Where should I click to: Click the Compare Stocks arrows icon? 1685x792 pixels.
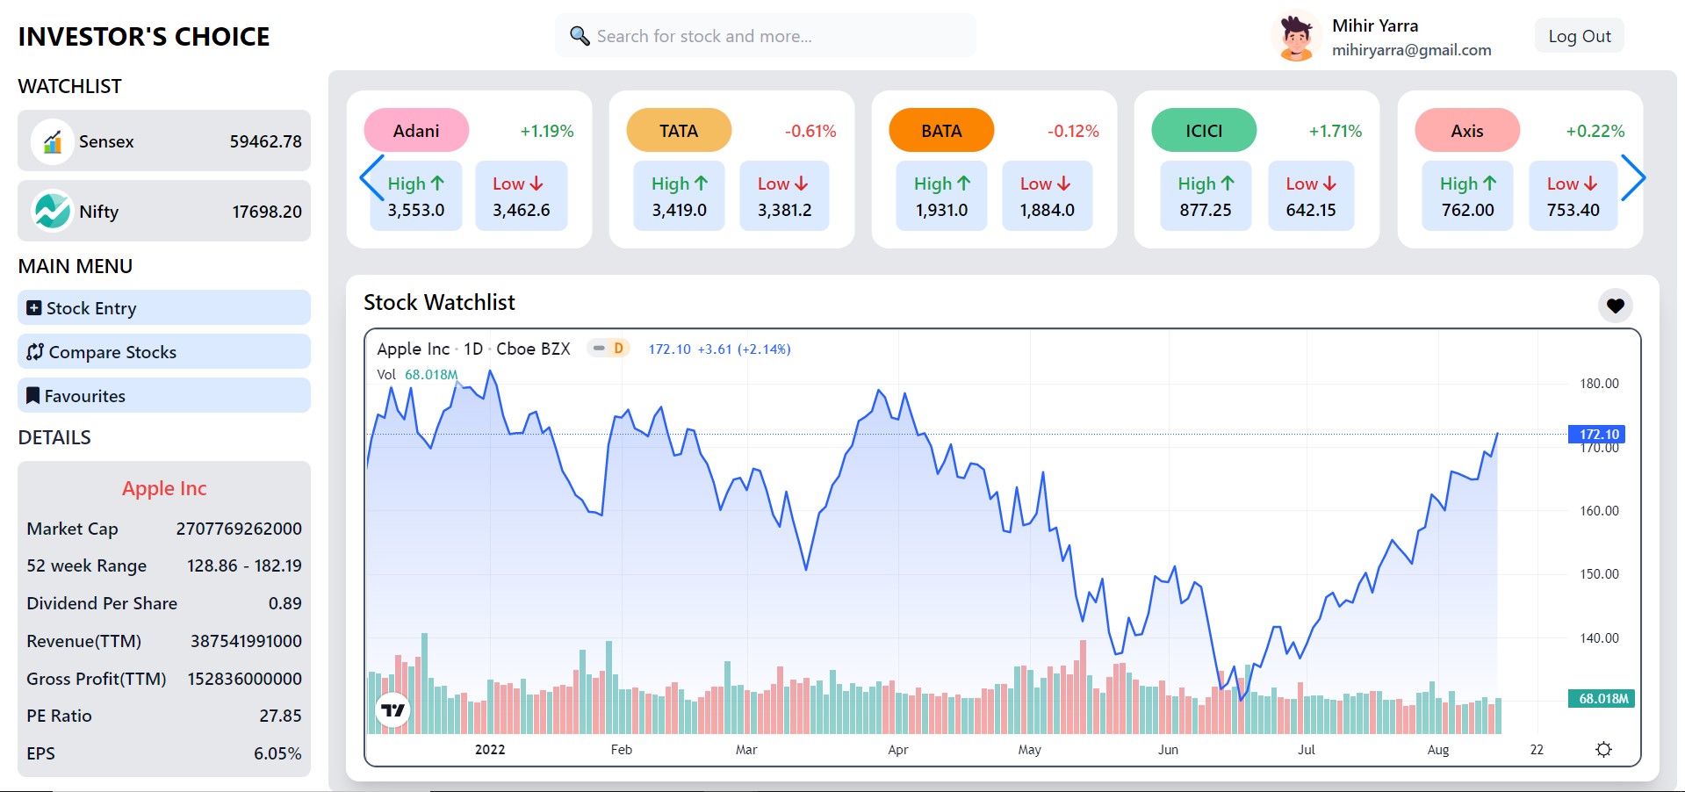[33, 352]
